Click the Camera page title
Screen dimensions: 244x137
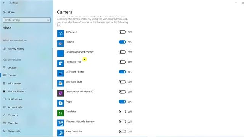64,12
